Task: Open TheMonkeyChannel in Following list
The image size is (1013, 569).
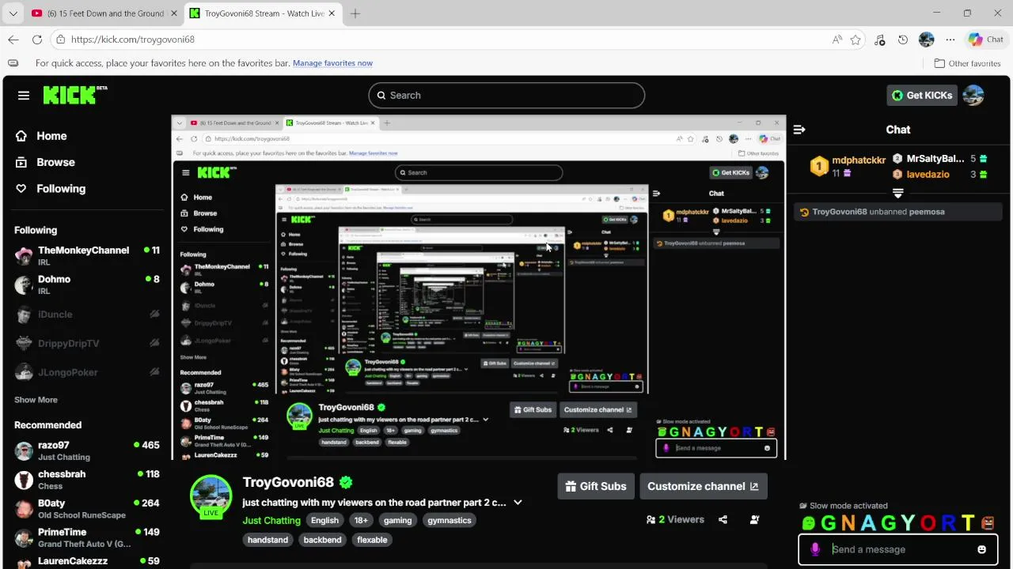Action: tap(87, 255)
